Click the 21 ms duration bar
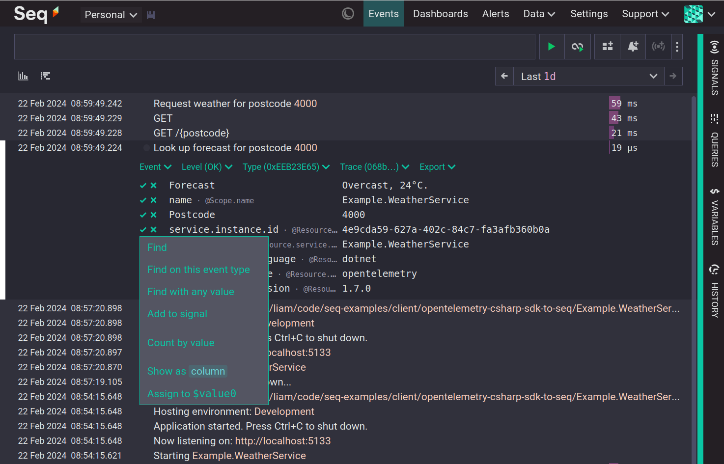This screenshot has height=464, width=724. coord(612,133)
